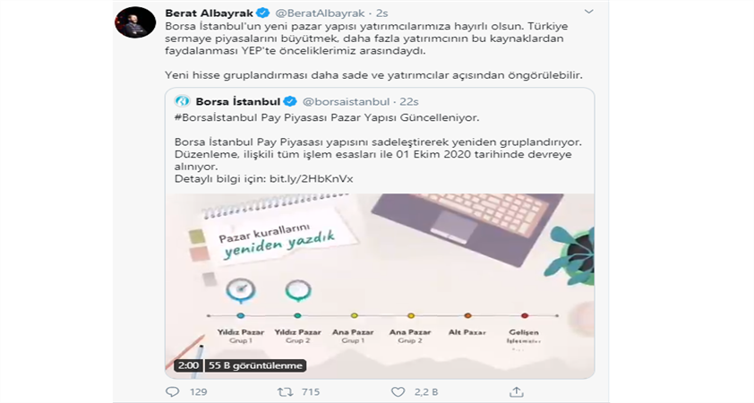Open Berat Albayrak's profile avatar
The height and width of the screenshot is (403, 754).
(135, 22)
